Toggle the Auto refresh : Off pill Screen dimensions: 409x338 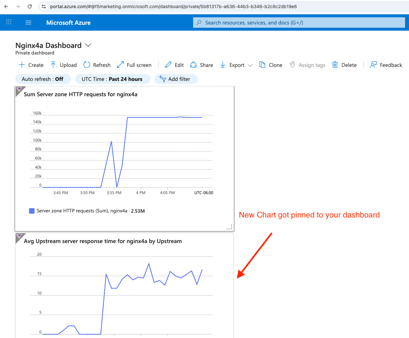click(43, 79)
